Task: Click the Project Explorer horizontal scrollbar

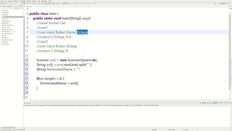Action: [x=9, y=128]
